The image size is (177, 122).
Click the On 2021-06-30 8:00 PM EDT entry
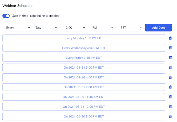(84, 116)
